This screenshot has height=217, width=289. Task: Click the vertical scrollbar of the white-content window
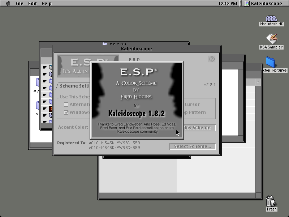(240, 102)
